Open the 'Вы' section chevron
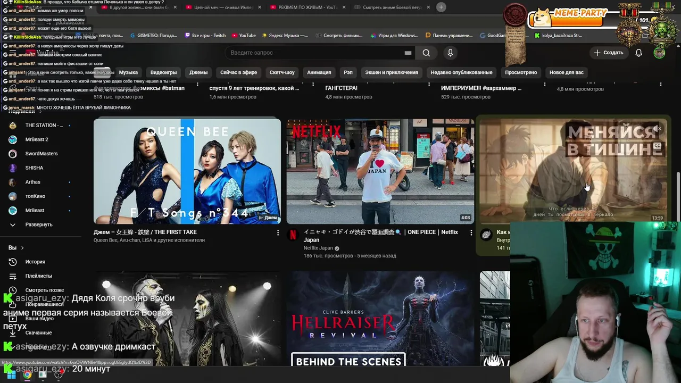Image resolution: width=681 pixels, height=383 pixels. (x=22, y=248)
